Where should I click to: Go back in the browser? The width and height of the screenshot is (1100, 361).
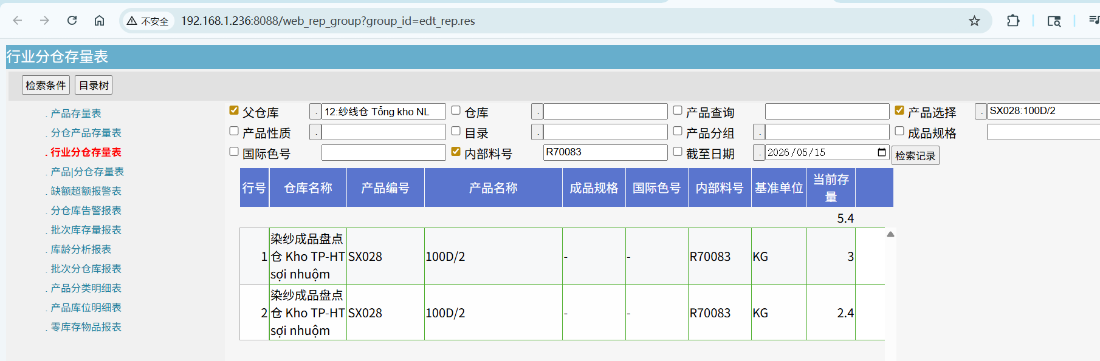(x=18, y=21)
